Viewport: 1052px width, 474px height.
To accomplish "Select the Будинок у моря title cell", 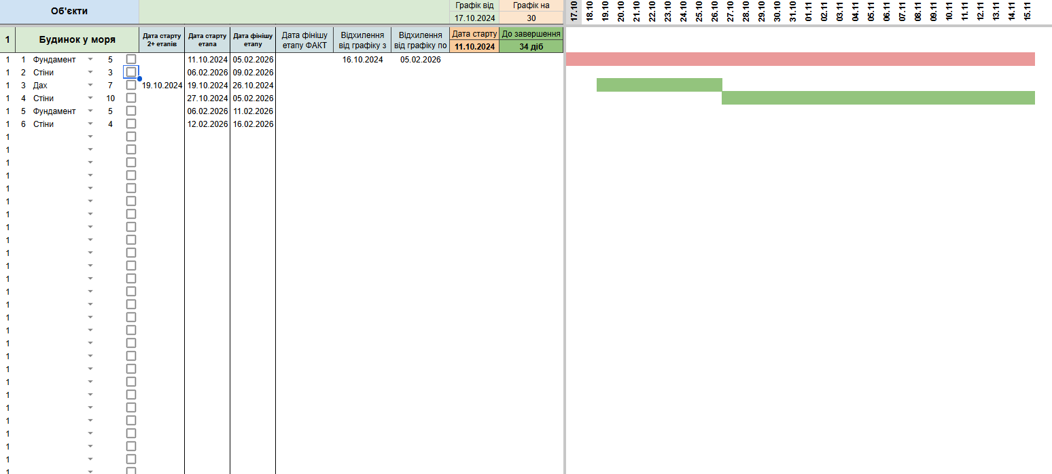I will point(77,39).
